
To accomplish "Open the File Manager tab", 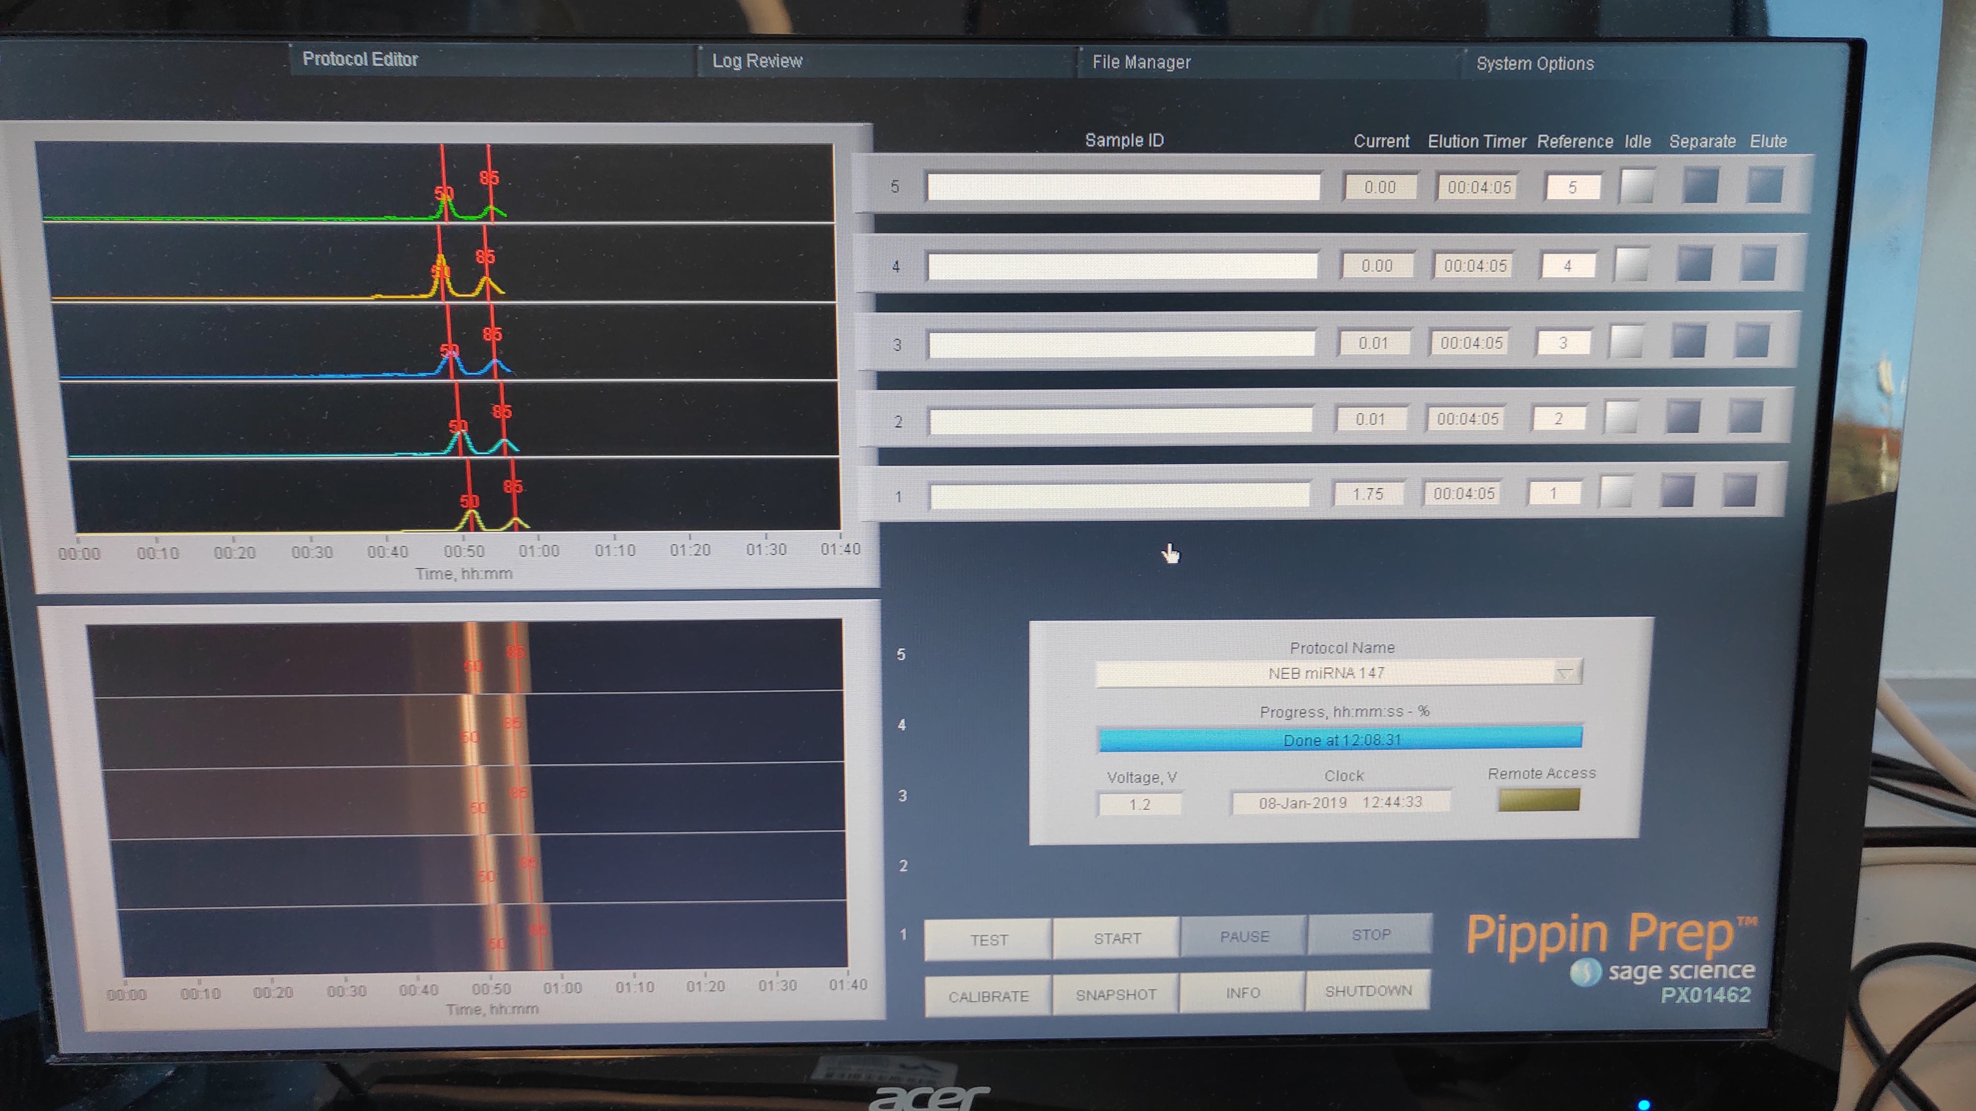I will (1140, 63).
